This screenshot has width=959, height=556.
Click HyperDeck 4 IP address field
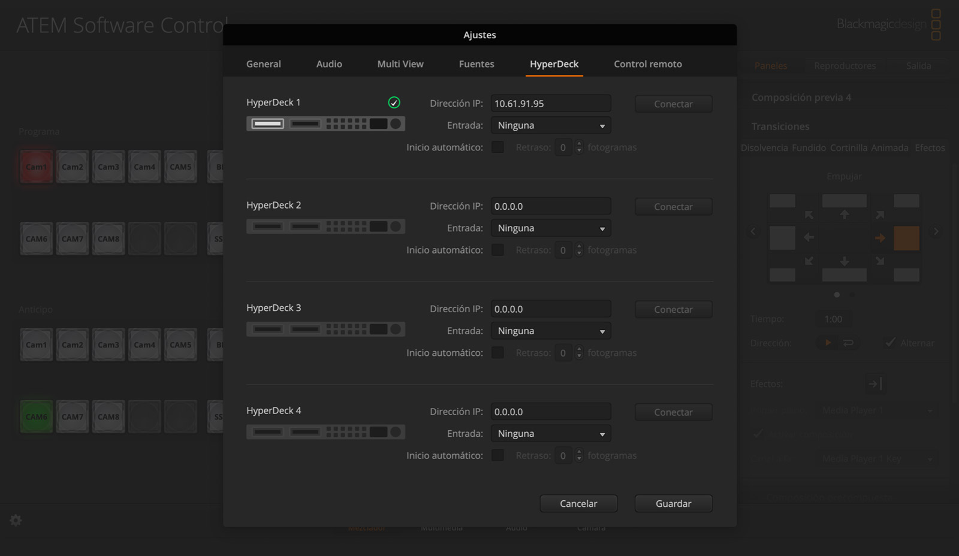point(551,412)
